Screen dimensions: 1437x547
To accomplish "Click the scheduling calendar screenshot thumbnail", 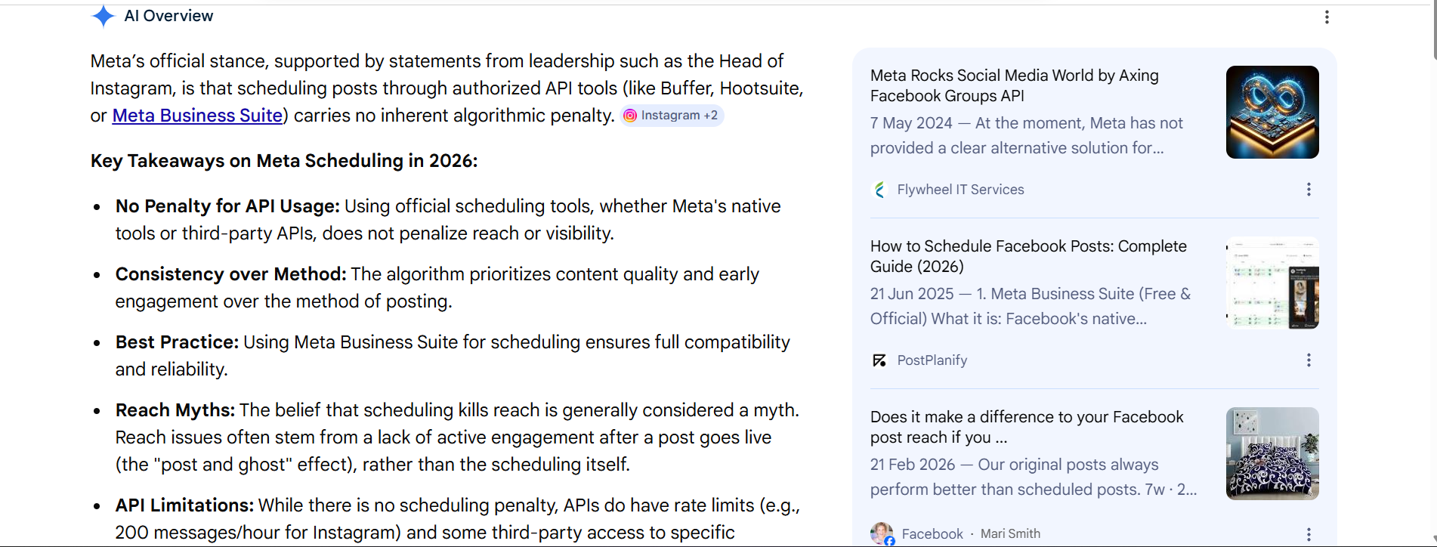I will click(1272, 283).
